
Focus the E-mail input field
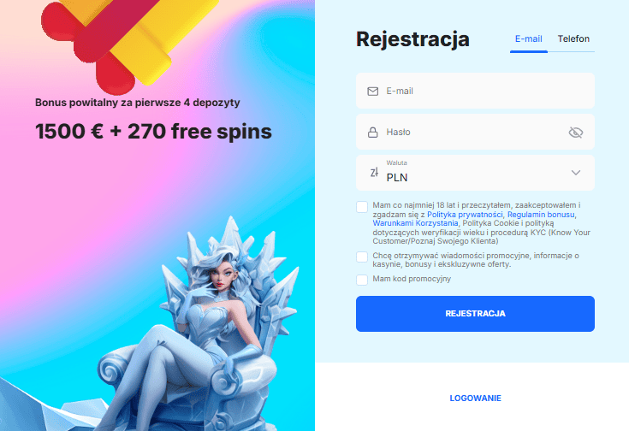pyautogui.click(x=475, y=91)
